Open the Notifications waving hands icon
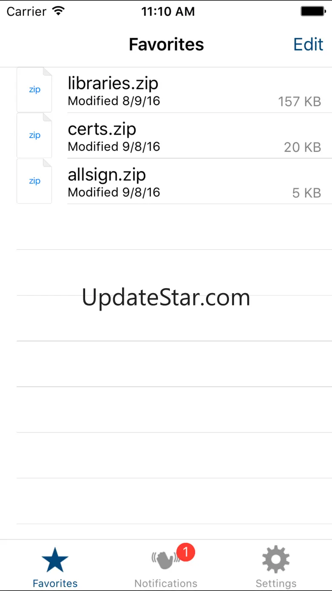 pos(165,560)
